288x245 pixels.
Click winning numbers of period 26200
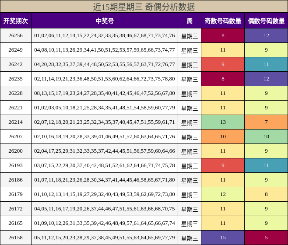click(105, 151)
